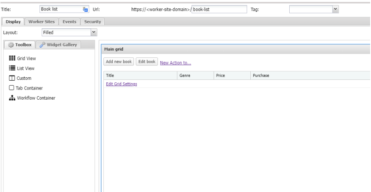Viewport: 371px width, 192px height.
Task: Open the Security tab
Action: pyautogui.click(x=92, y=22)
